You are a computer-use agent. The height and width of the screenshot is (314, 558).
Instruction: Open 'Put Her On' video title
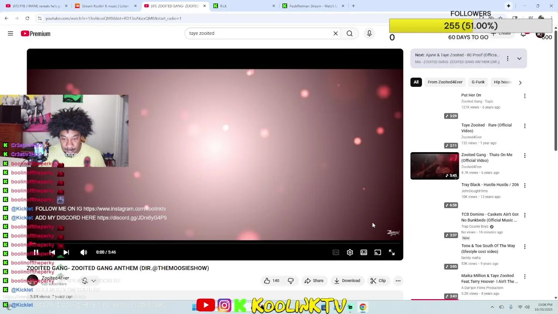(x=471, y=95)
